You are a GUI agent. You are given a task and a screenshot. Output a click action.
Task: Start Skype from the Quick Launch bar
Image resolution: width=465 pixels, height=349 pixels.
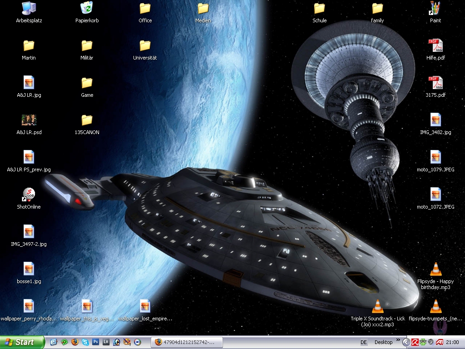point(85,342)
